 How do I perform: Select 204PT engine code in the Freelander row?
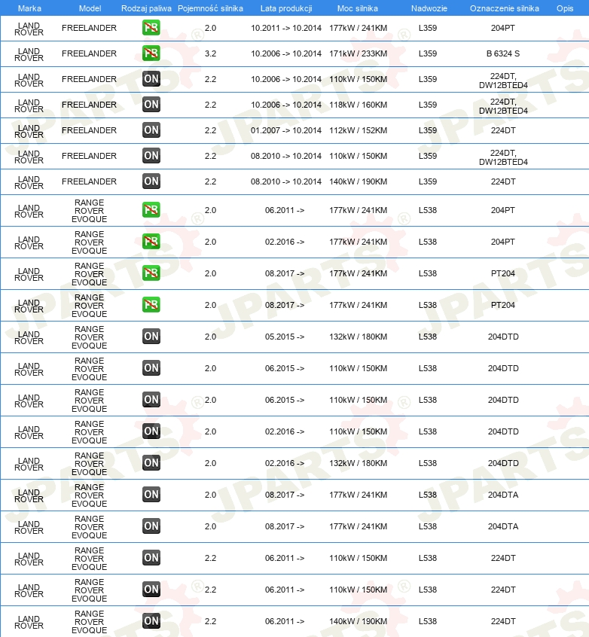click(x=503, y=28)
